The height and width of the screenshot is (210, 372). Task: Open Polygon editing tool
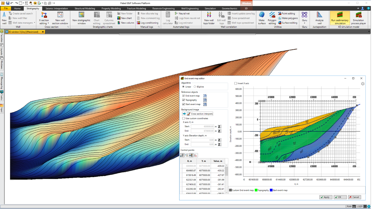[272, 17]
